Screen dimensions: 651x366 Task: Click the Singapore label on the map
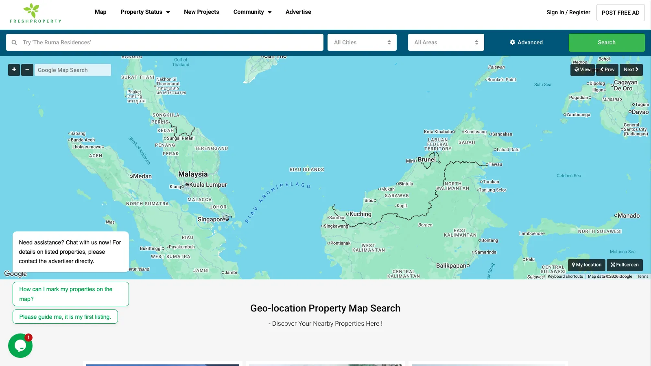(x=211, y=219)
